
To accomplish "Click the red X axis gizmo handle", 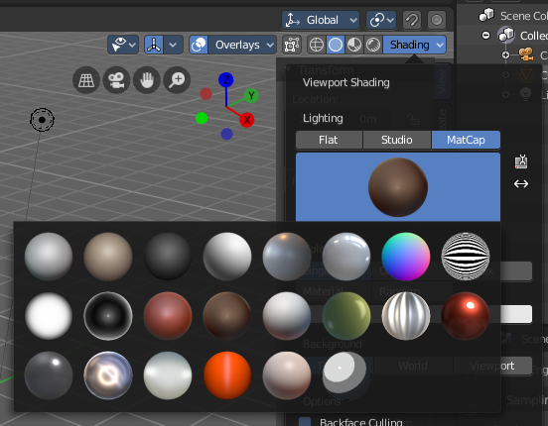I will click(247, 120).
